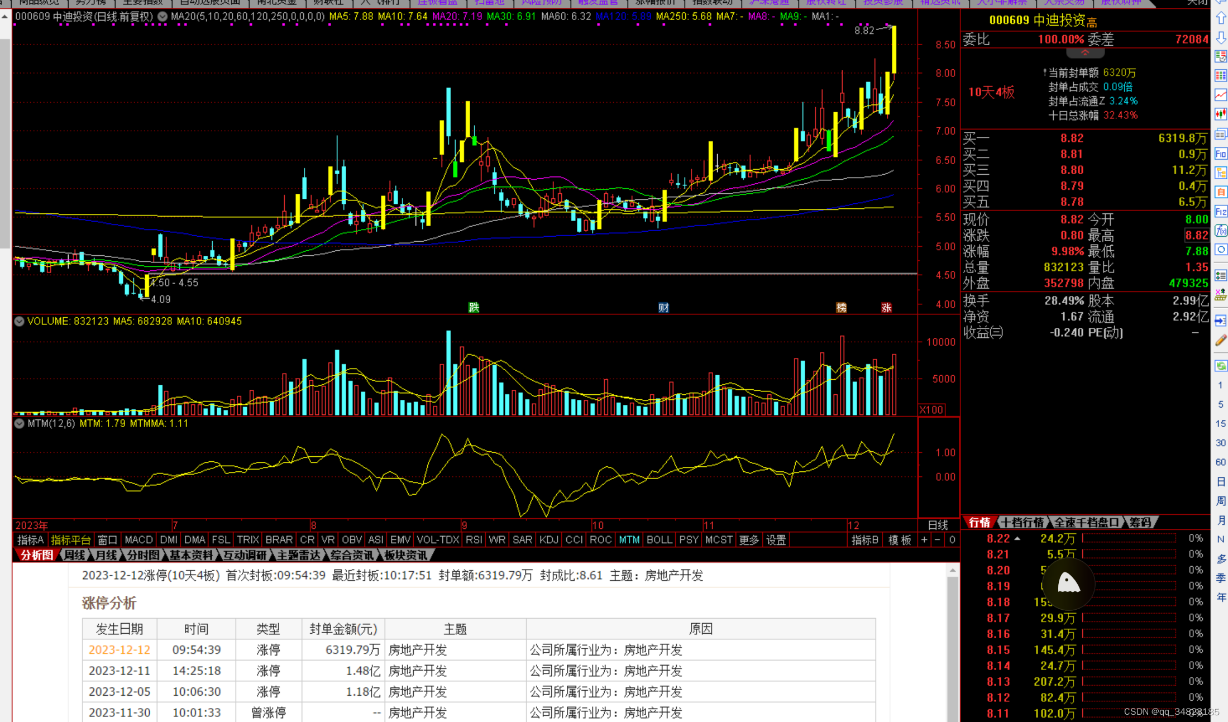Toggle the circle beside the VOLUME indicator label
This screenshot has height=722, width=1228.
click(20, 321)
